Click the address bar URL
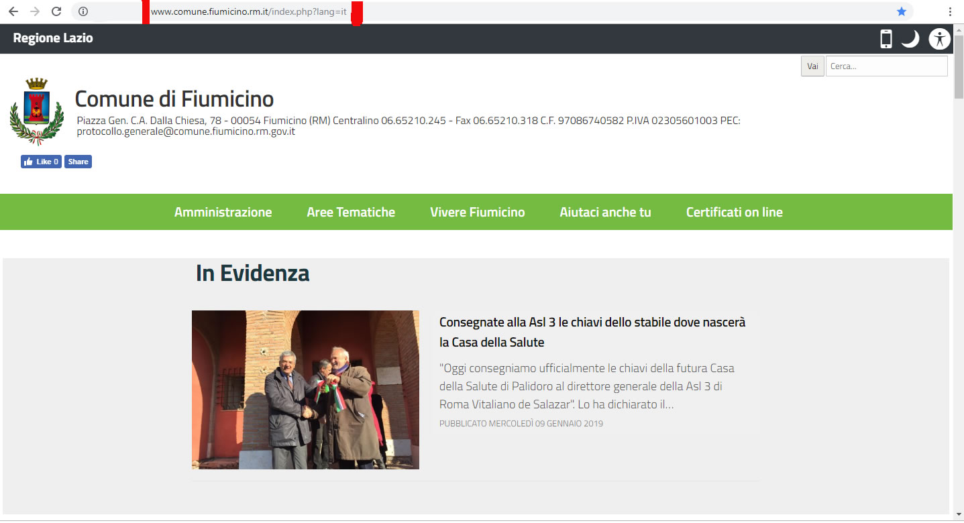Image resolution: width=964 pixels, height=523 pixels. pyautogui.click(x=249, y=11)
